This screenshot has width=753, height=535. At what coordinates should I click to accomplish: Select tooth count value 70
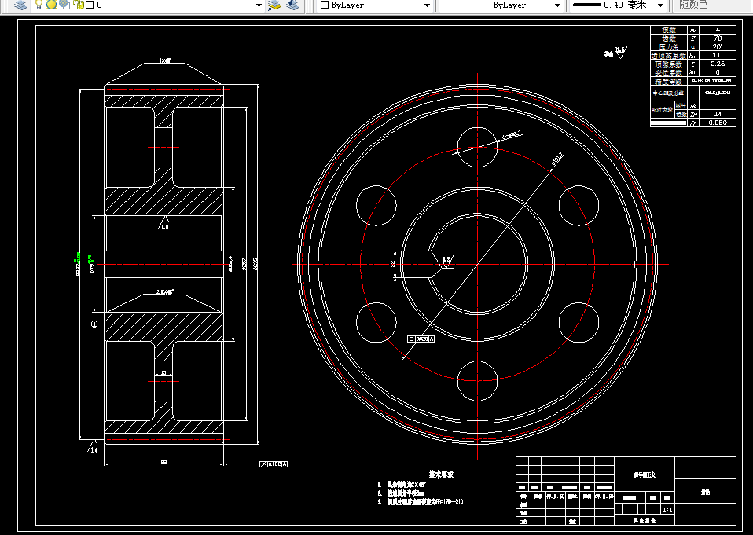tap(718, 38)
